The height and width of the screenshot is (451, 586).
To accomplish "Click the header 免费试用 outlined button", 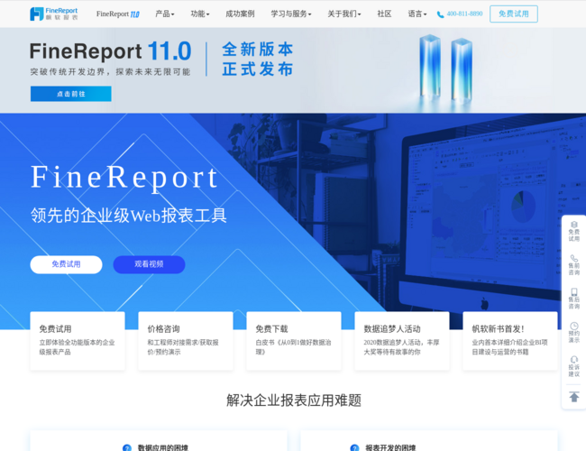I will [x=514, y=14].
